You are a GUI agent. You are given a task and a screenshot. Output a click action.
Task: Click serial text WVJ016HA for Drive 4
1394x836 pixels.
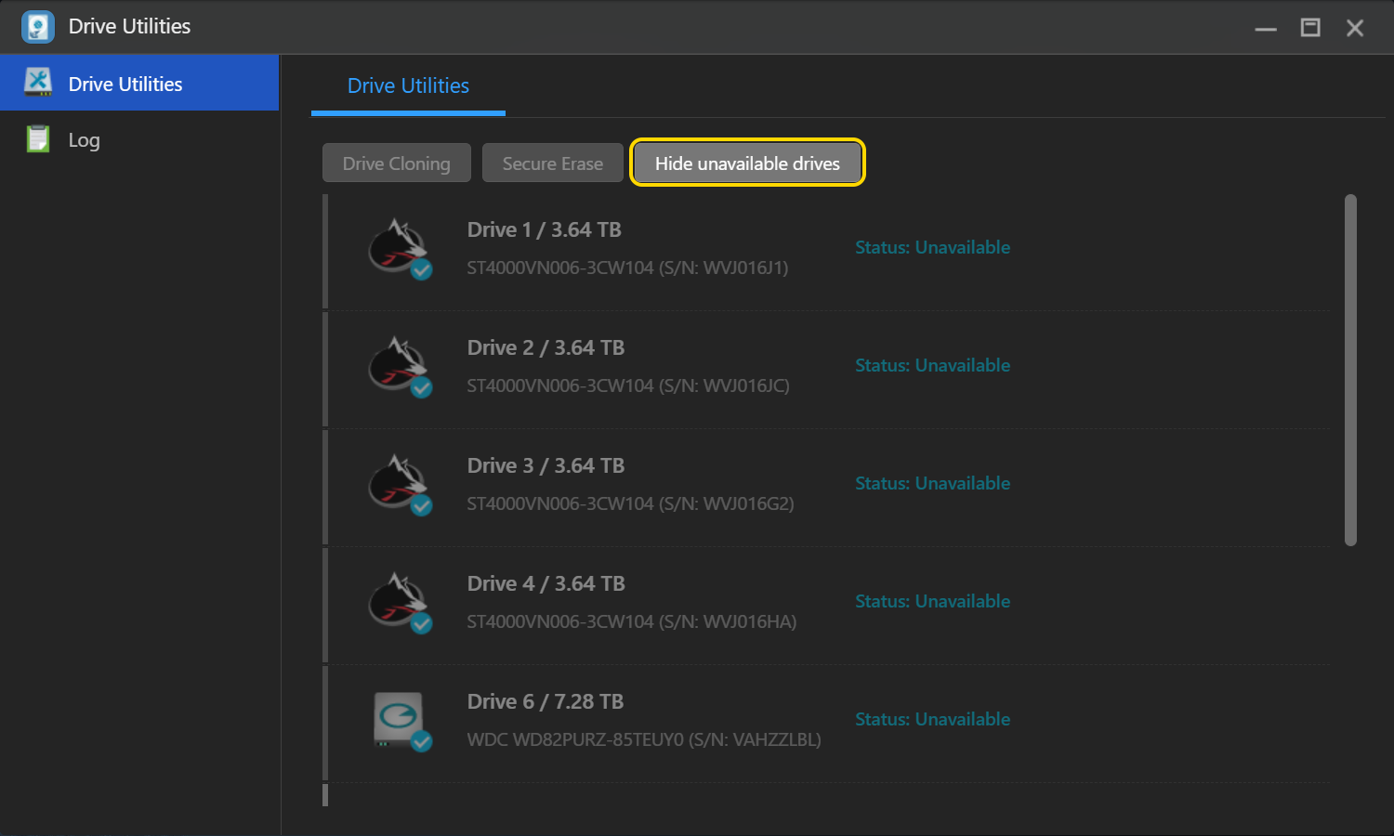(747, 621)
